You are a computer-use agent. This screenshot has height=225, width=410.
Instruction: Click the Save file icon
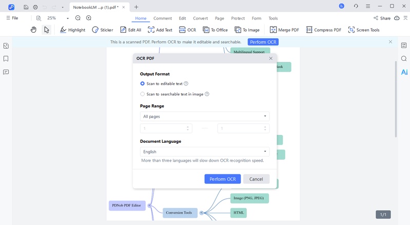(x=26, y=7)
